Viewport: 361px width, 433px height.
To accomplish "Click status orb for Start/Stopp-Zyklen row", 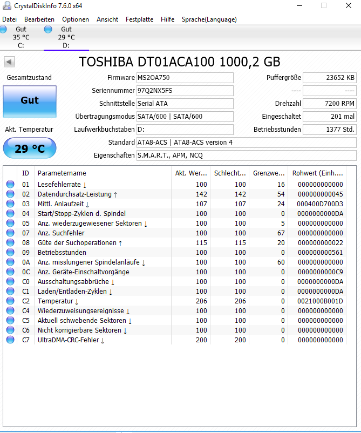I will pyautogui.click(x=10, y=213).
